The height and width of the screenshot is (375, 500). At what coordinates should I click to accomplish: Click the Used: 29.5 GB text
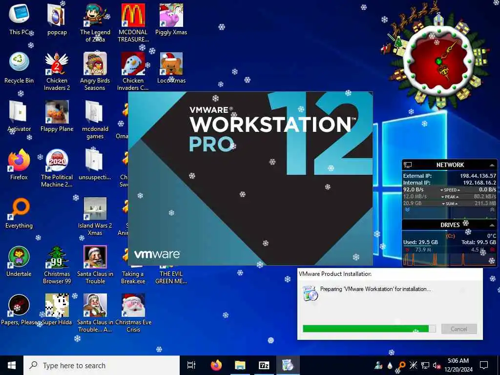(420, 242)
